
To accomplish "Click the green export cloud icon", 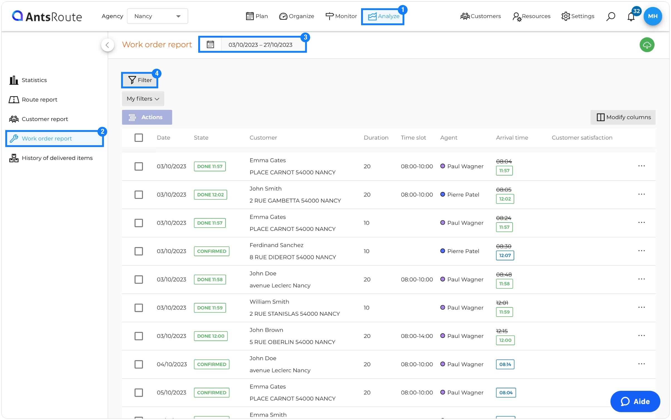I will 647,45.
